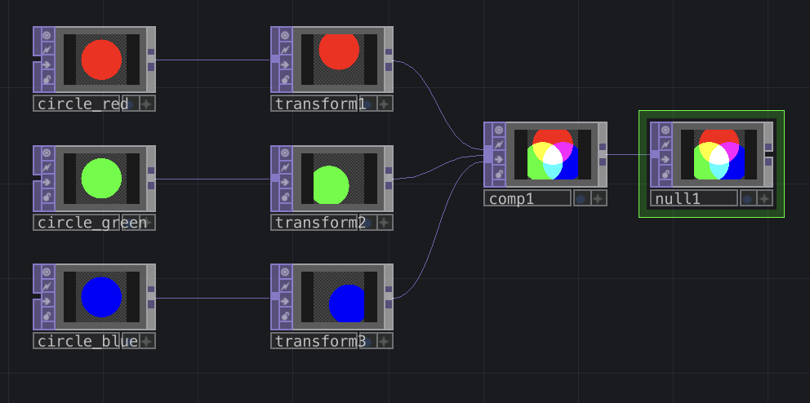Screen dimensions: 810x403
Task: Activate the star viewer-active flag on circle_blue
Action: click(x=147, y=340)
